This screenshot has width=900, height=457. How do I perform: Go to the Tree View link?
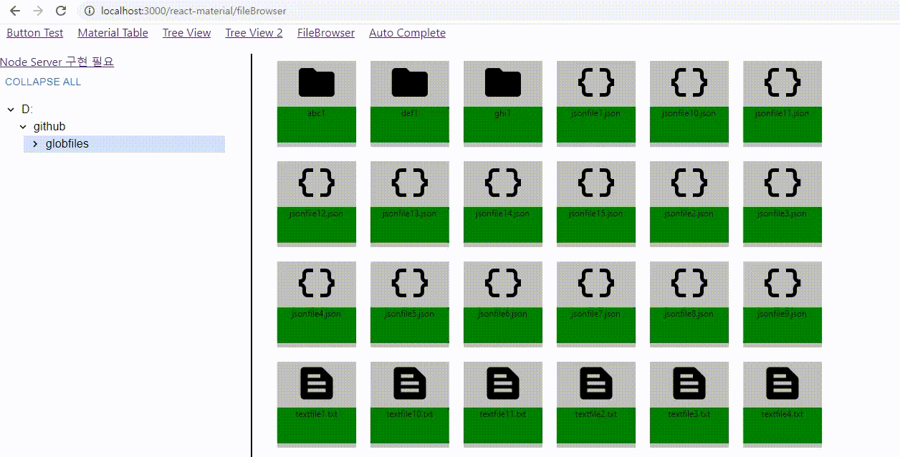(x=187, y=33)
